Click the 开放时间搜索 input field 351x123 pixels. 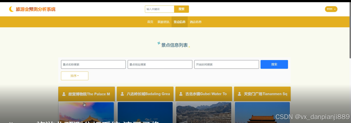point(227,64)
